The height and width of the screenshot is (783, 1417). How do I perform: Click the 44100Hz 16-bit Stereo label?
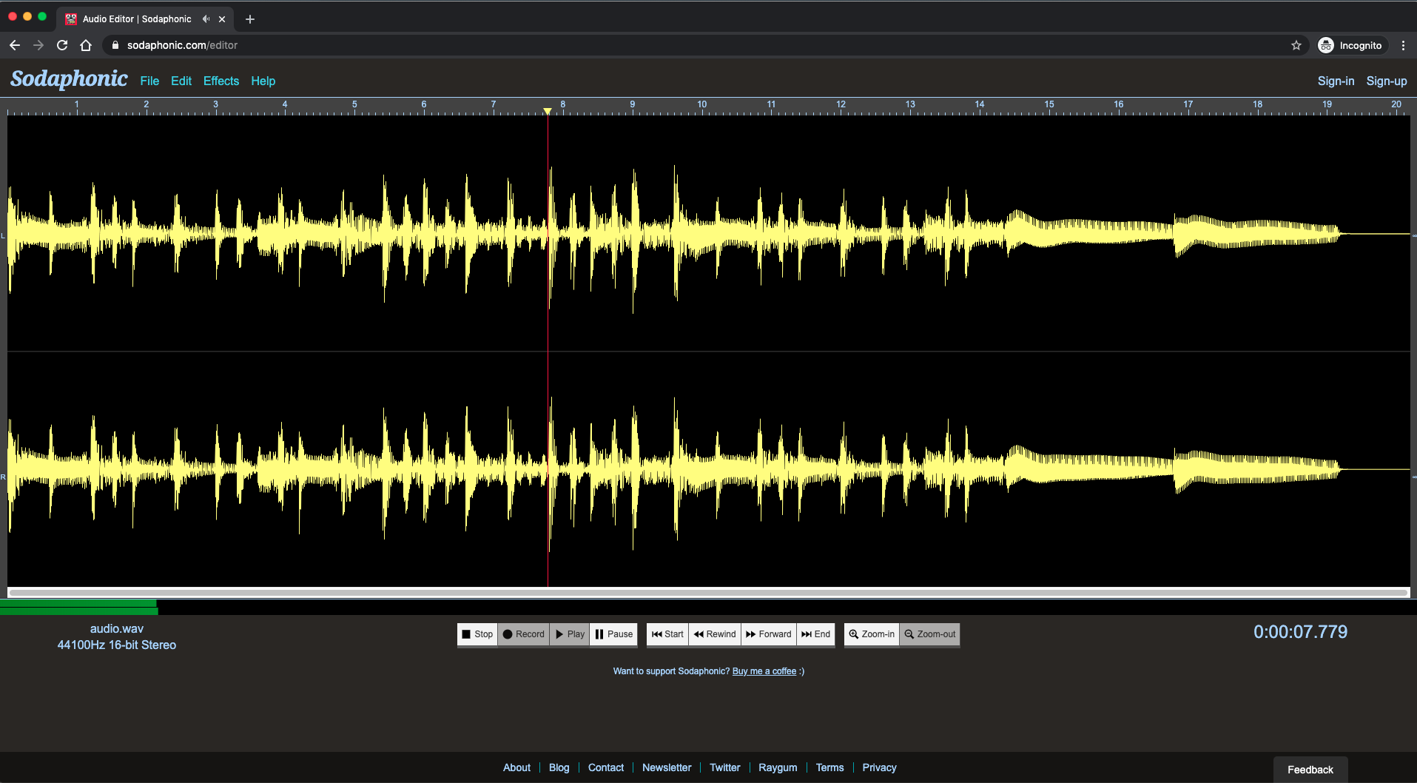pos(117,645)
